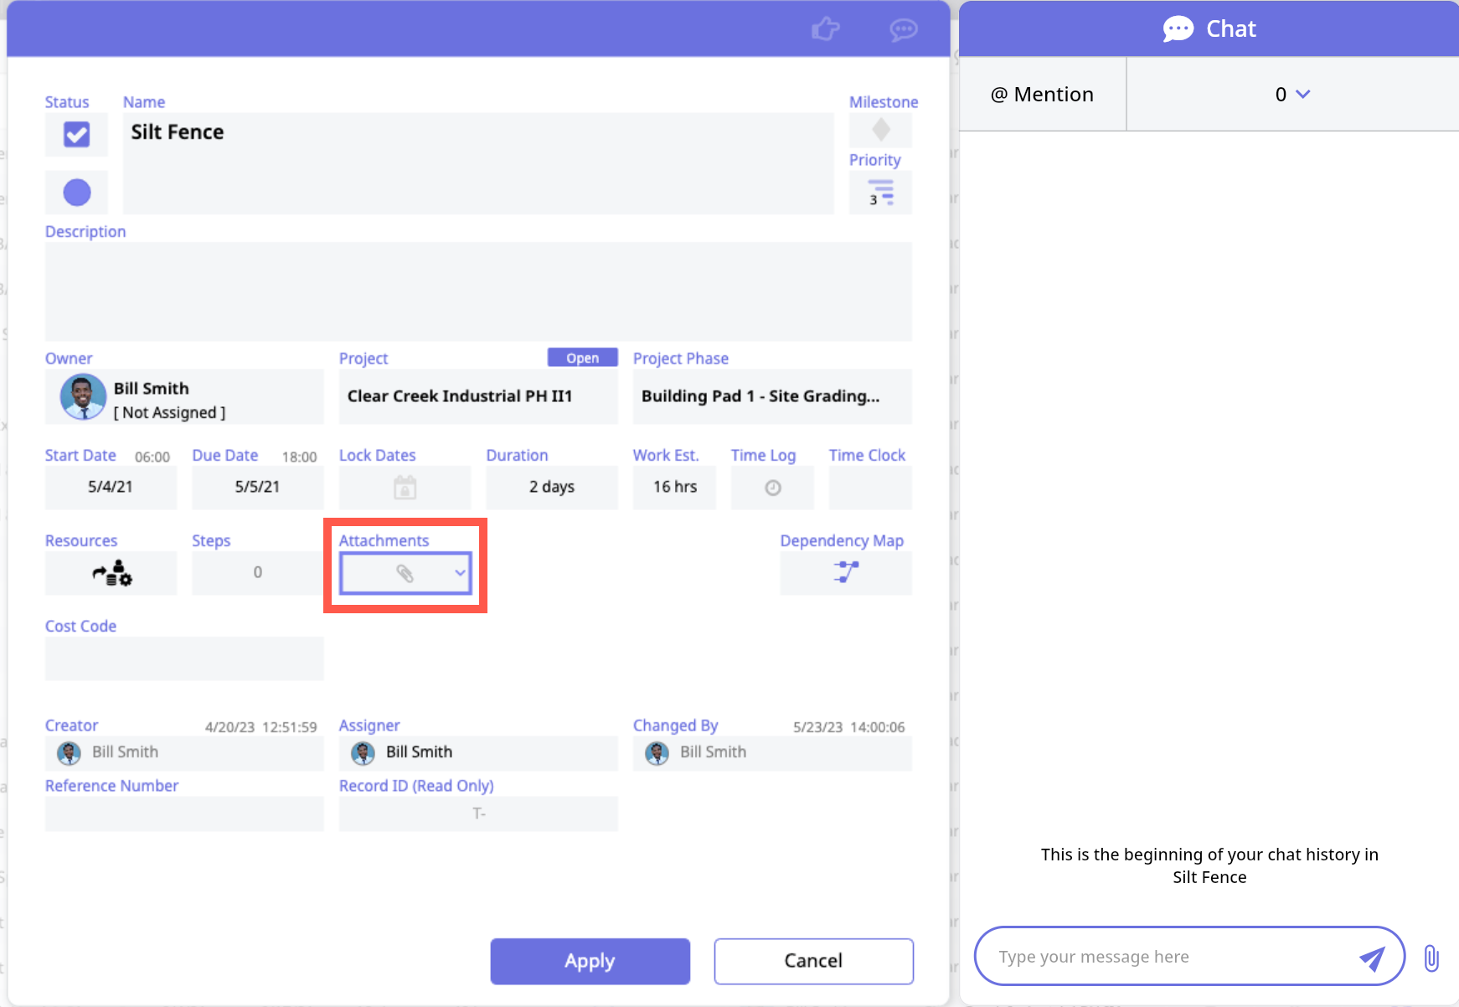The width and height of the screenshot is (1459, 1007).
Task: Click the Time Log clock icon
Action: pos(772,488)
